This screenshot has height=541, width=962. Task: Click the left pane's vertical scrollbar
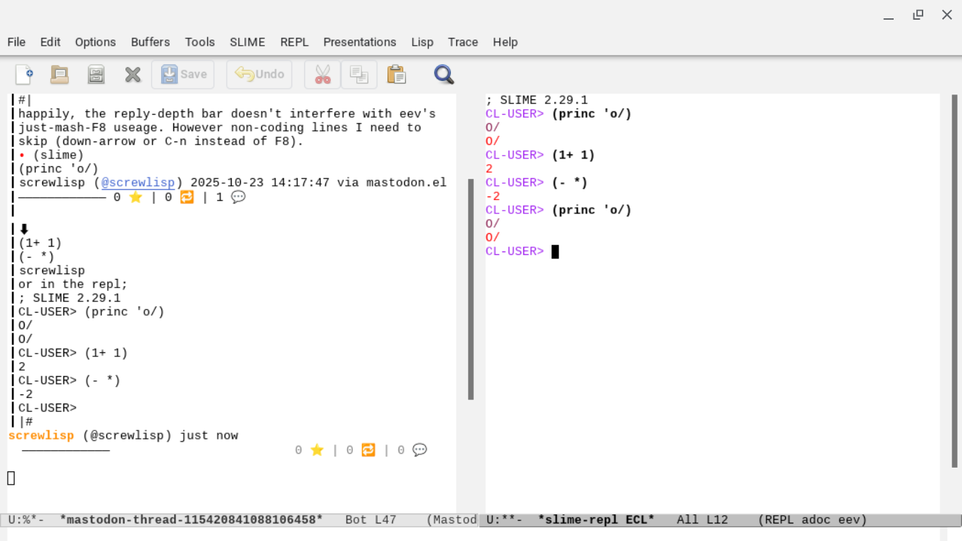pyautogui.click(x=470, y=289)
